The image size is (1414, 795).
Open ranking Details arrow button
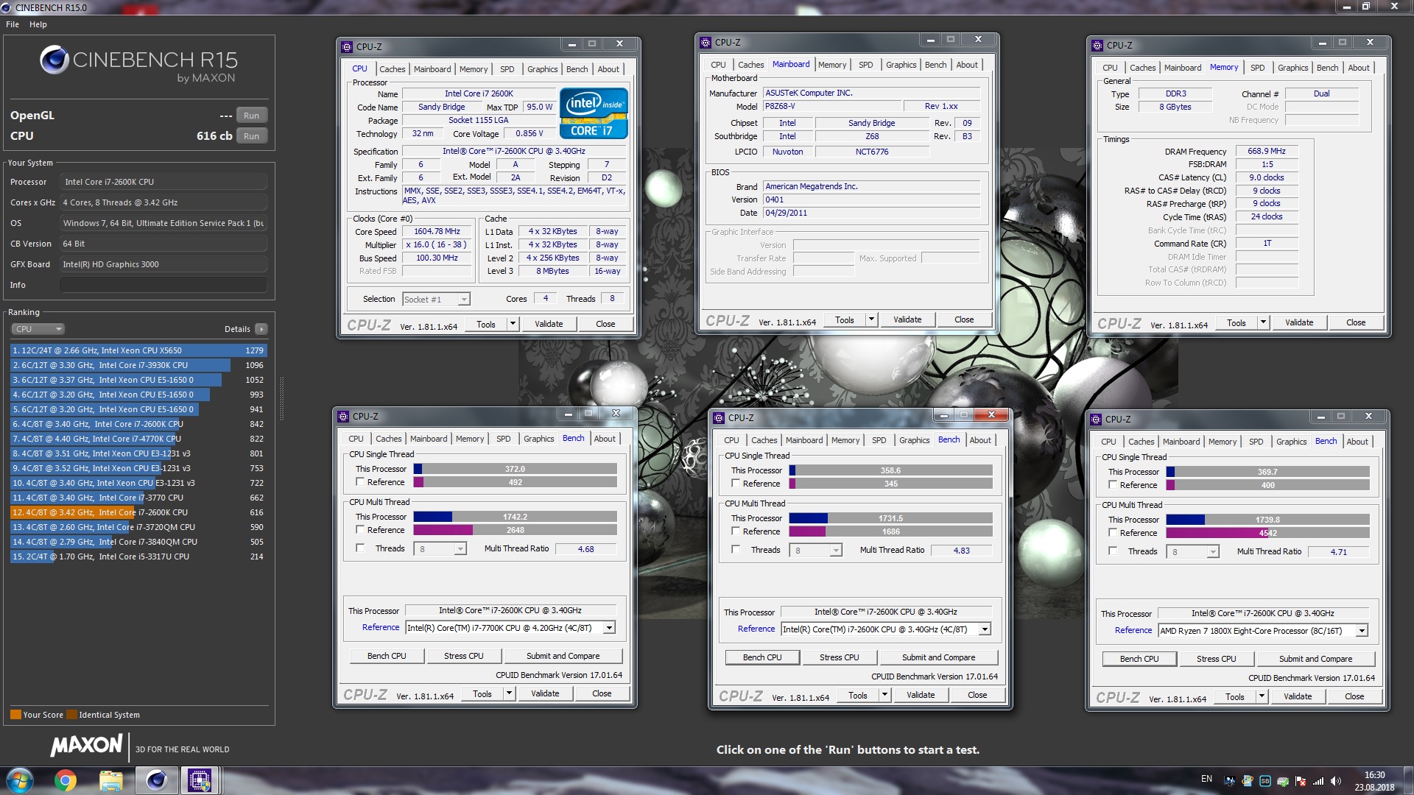click(x=261, y=329)
